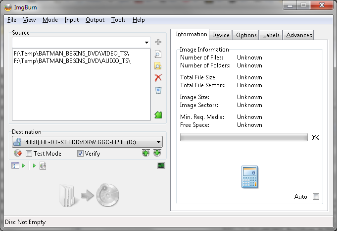Click the red X remove source icon

pos(158,78)
